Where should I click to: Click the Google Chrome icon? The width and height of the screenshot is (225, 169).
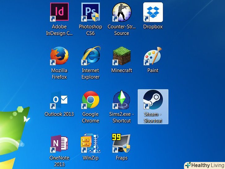[x=90, y=100]
